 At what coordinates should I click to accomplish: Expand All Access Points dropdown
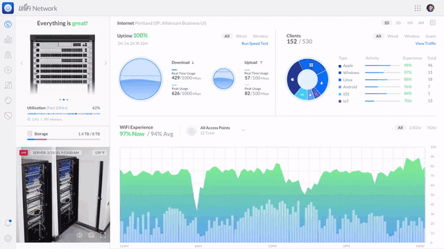point(244,130)
